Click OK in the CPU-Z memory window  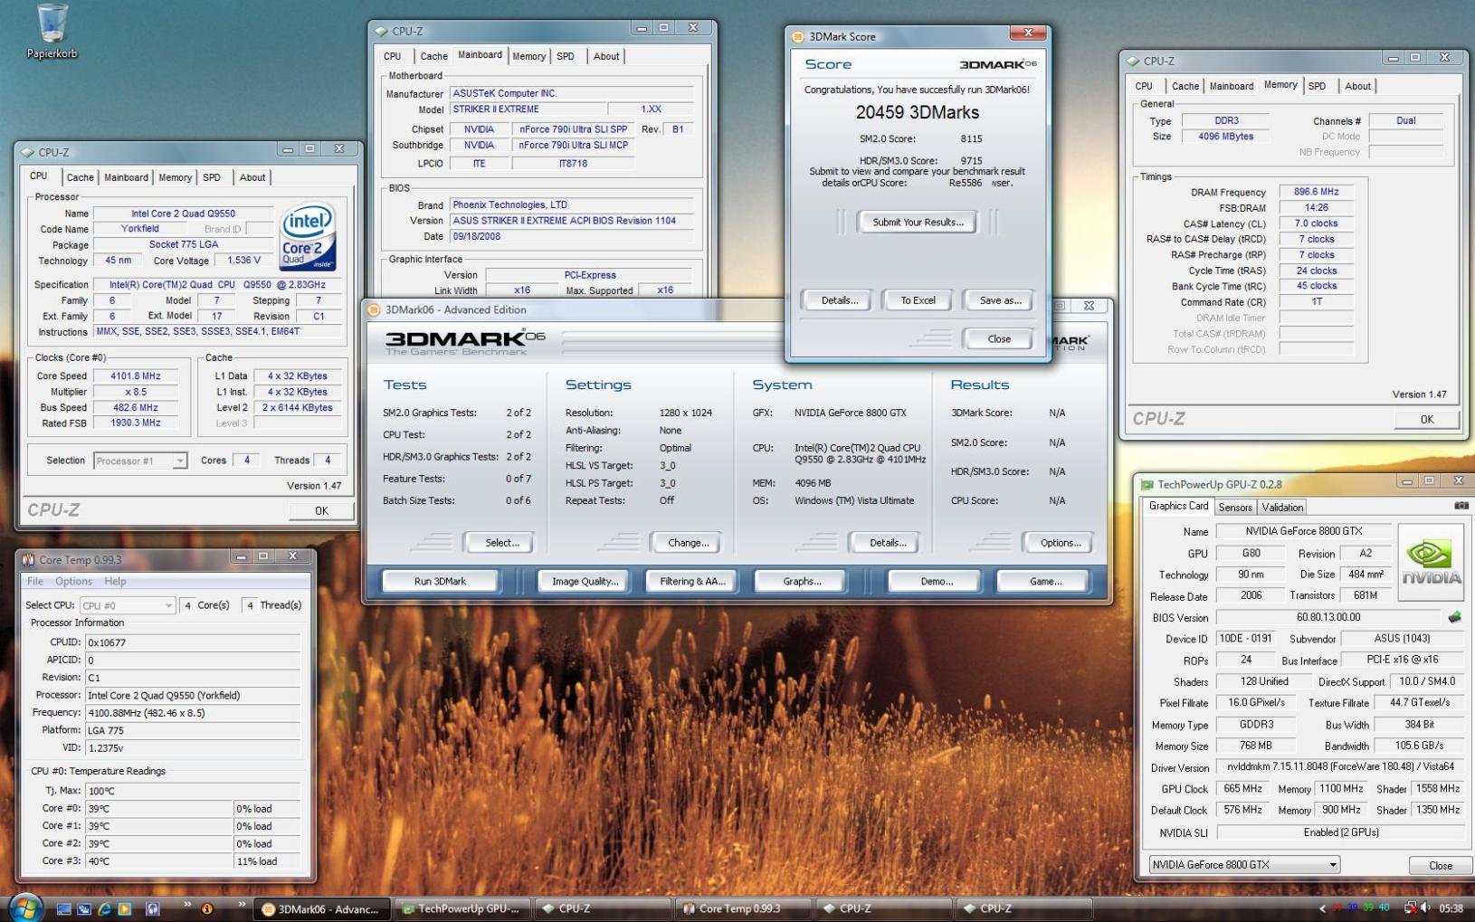(1426, 419)
